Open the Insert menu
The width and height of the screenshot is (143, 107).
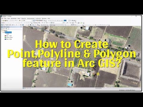(x=19, y=18)
